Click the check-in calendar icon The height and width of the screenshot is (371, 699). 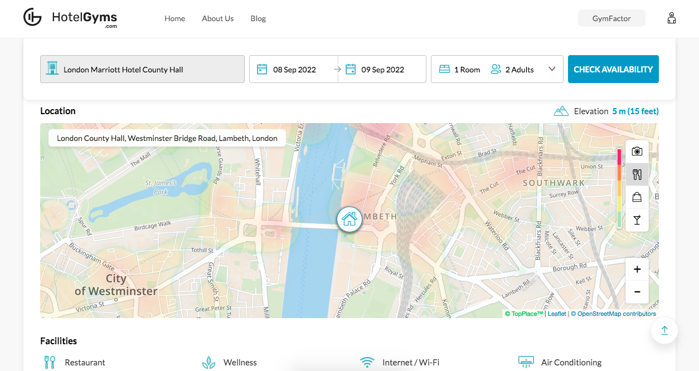click(x=262, y=69)
